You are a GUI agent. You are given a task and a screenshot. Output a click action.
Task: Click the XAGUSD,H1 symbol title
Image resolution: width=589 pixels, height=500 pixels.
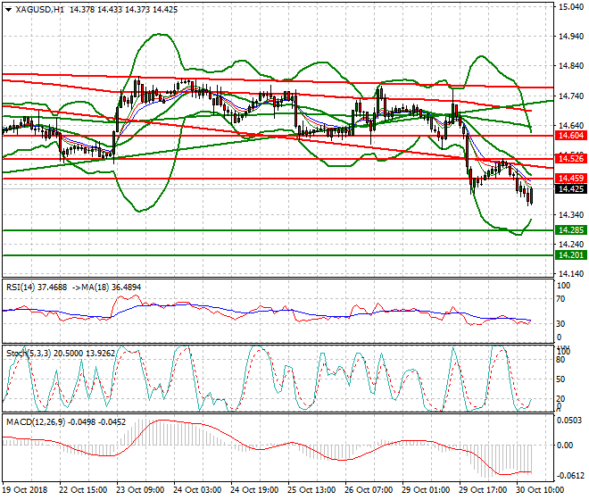(39, 10)
